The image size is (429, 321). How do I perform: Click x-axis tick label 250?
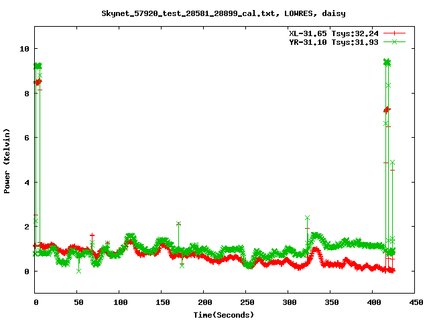247,302
